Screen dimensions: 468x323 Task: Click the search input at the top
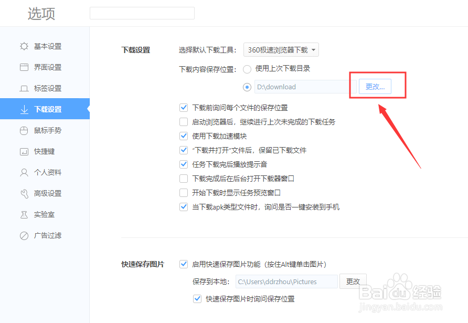142,13
